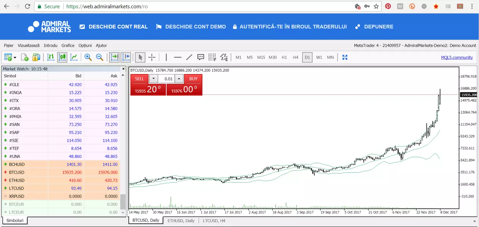The height and width of the screenshot is (227, 479).
Task: Open the Opțiuni menu
Action: [x=85, y=45]
